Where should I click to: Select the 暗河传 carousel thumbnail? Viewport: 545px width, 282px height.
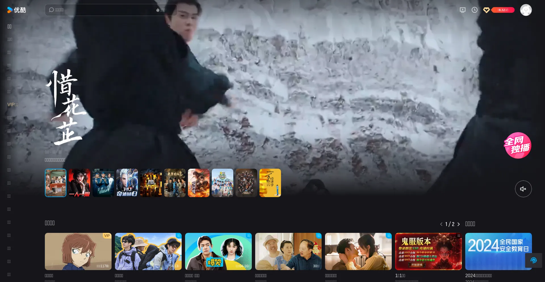199,183
